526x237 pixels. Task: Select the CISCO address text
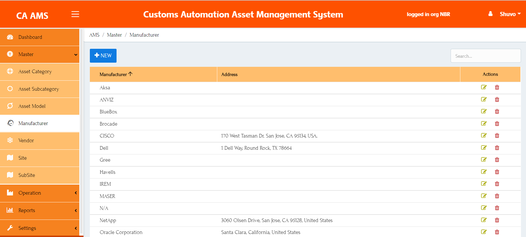(x=269, y=136)
